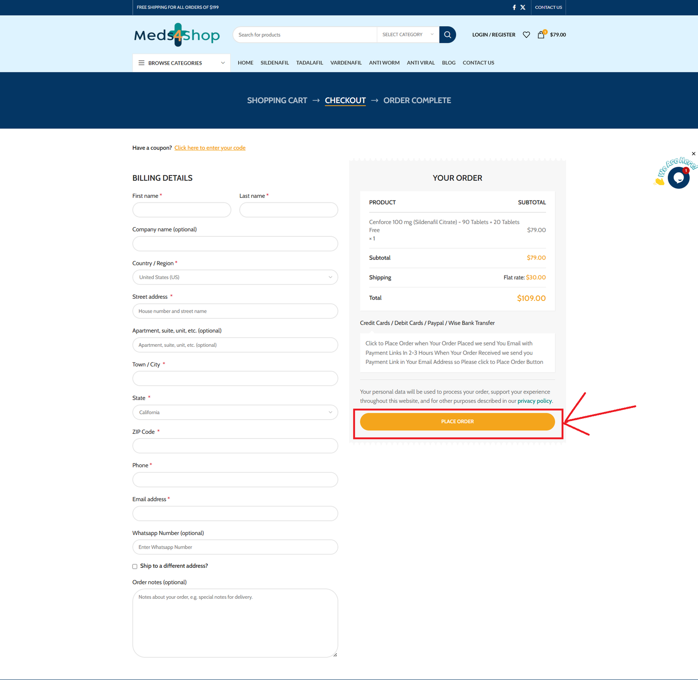Click the Free Shipping announcement text
The width and height of the screenshot is (698, 680).
pyautogui.click(x=178, y=7)
